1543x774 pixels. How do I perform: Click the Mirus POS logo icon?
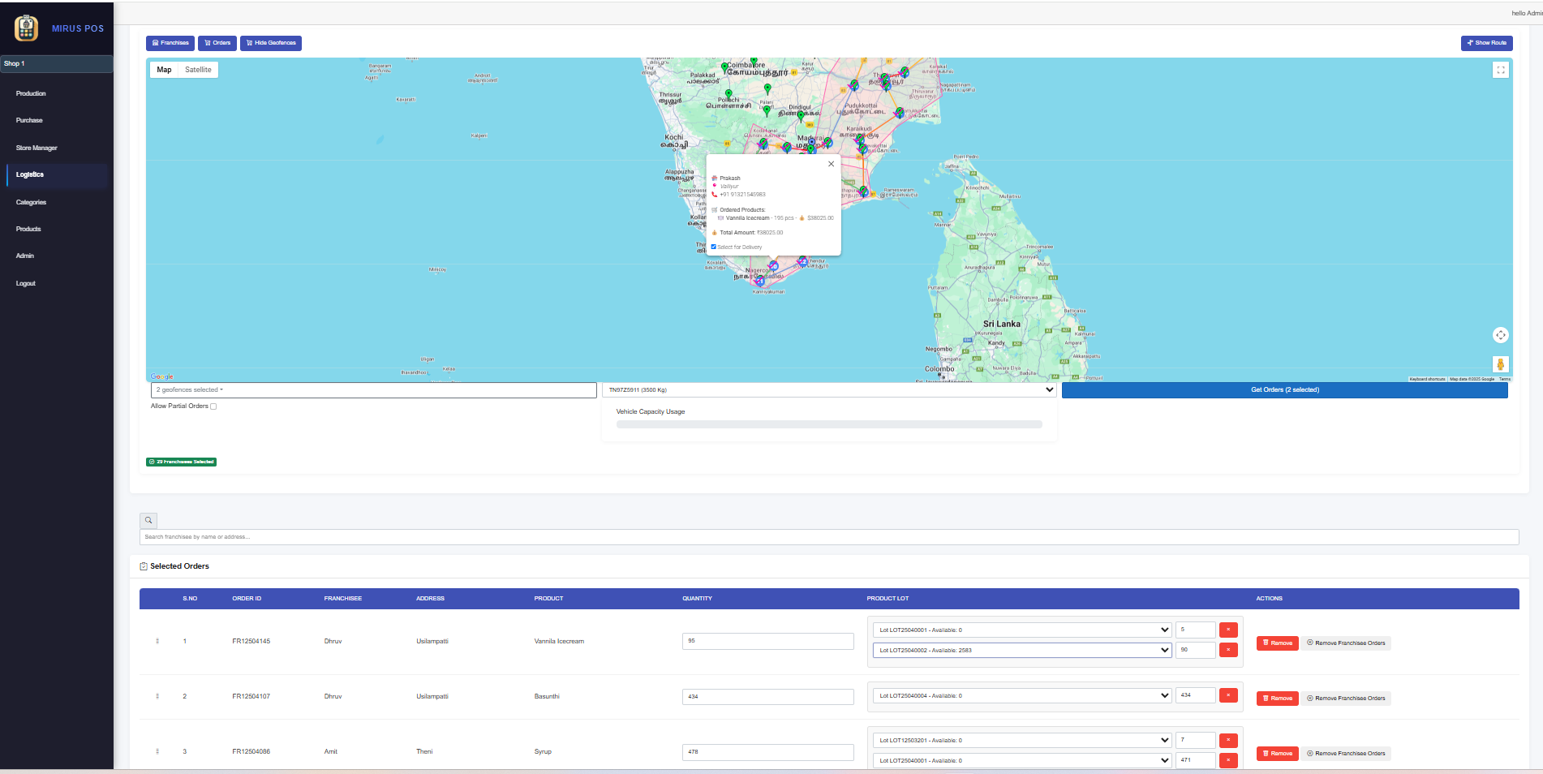click(x=27, y=28)
